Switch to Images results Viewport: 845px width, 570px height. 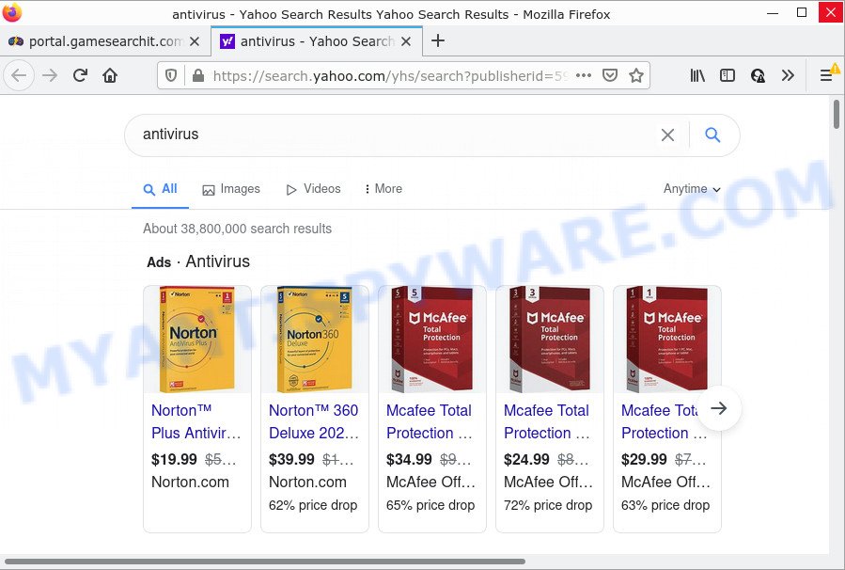pyautogui.click(x=231, y=189)
